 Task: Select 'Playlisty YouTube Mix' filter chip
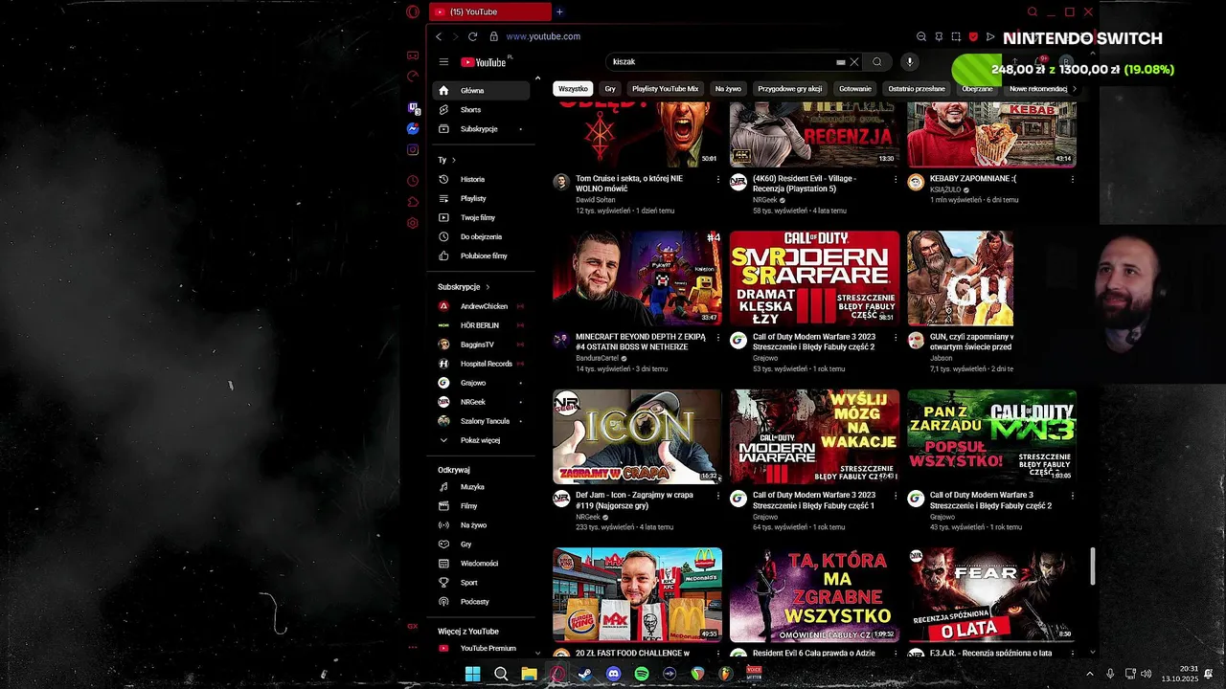click(665, 89)
